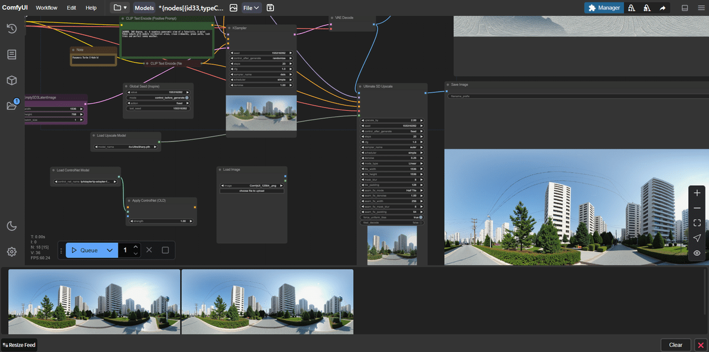Open the Help menu
709x352 pixels.
tap(91, 8)
